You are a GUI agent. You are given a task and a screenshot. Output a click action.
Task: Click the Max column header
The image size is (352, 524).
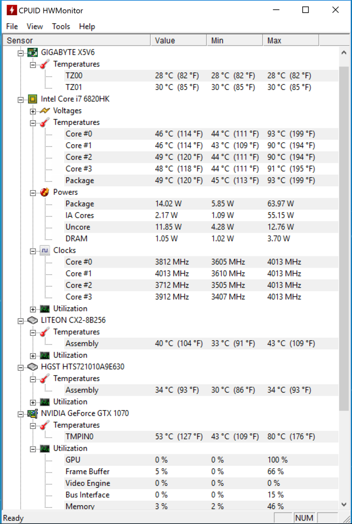point(291,41)
